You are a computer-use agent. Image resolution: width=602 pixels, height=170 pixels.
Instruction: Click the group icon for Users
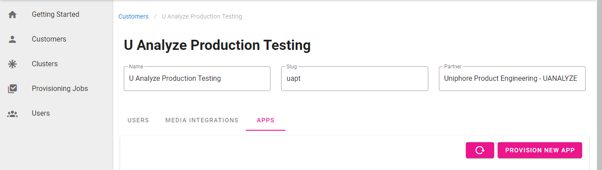pyautogui.click(x=12, y=113)
